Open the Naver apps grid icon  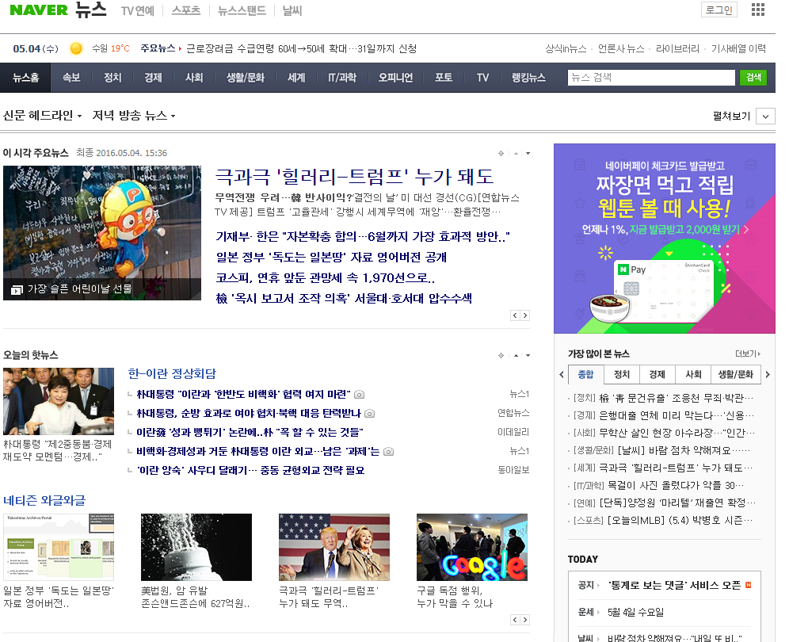pos(758,10)
